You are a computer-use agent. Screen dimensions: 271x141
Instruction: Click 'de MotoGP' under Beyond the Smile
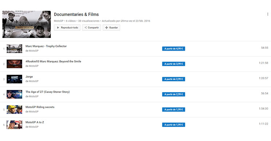coord(32,66)
